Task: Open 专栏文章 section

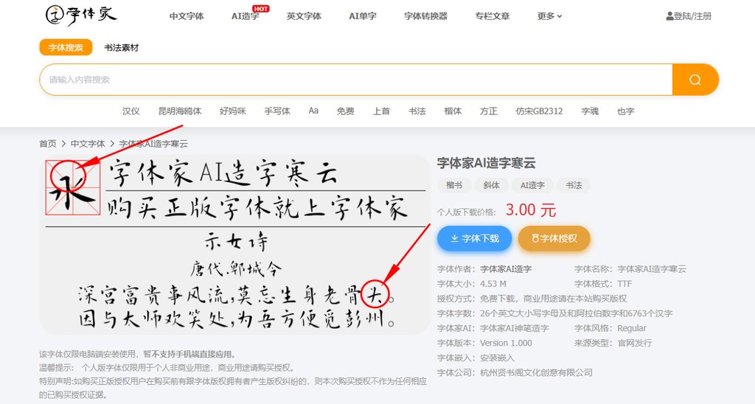Action: click(x=492, y=16)
